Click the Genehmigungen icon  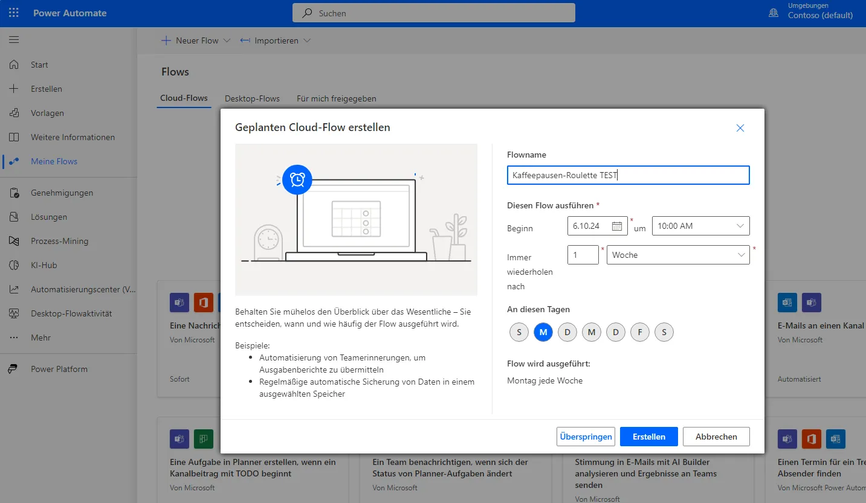tap(14, 193)
